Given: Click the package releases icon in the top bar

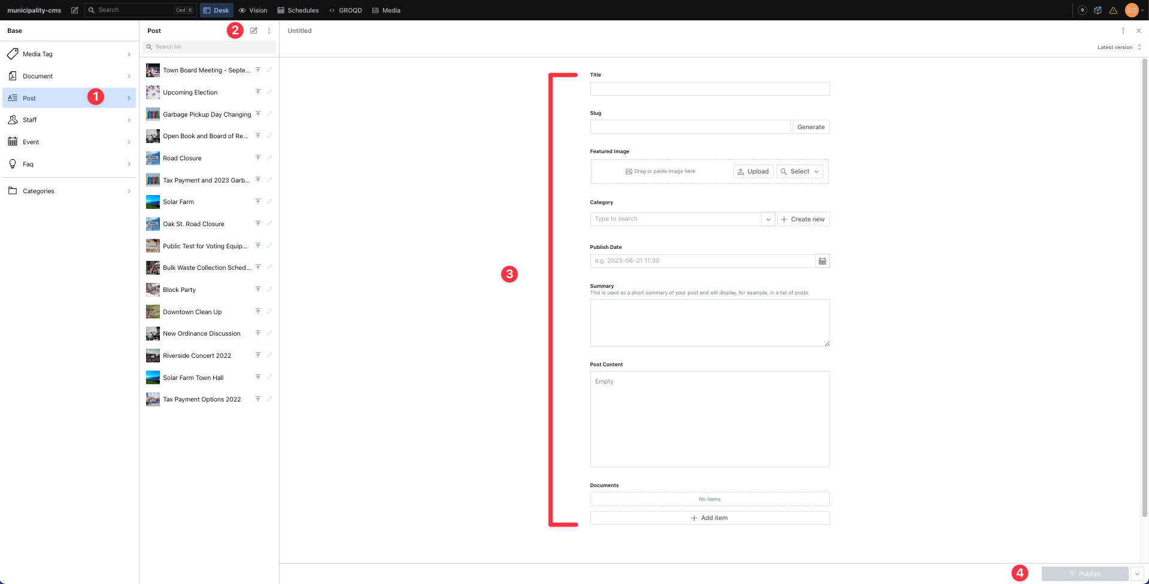Looking at the screenshot, I should (x=1098, y=10).
